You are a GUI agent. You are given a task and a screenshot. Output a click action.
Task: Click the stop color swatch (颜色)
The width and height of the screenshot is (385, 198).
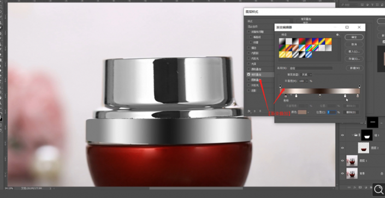click(x=302, y=112)
